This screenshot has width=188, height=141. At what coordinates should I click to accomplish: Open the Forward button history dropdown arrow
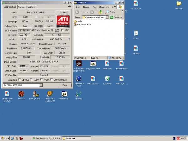[x=96, y=12]
